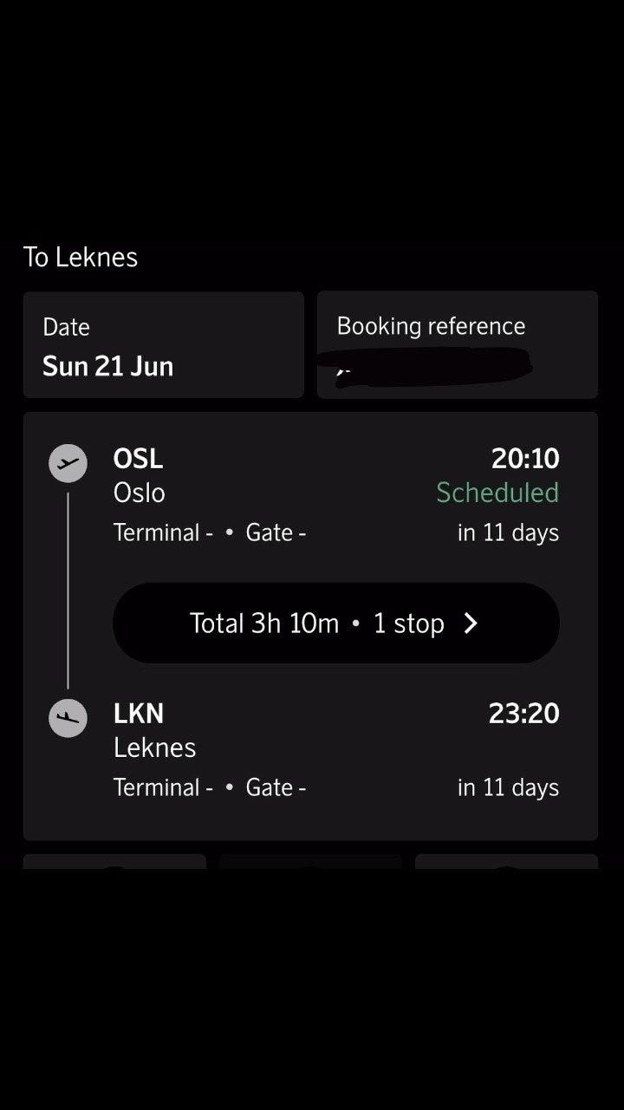
Task: Tap Oslo's Terminal and Gate info line
Action: [x=209, y=532]
